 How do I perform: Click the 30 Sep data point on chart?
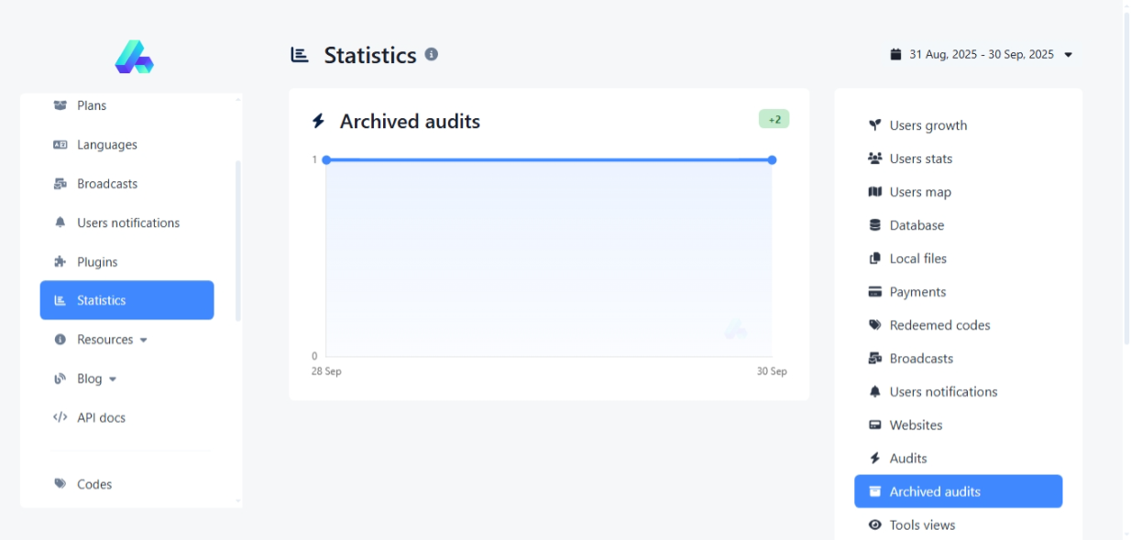tap(772, 160)
